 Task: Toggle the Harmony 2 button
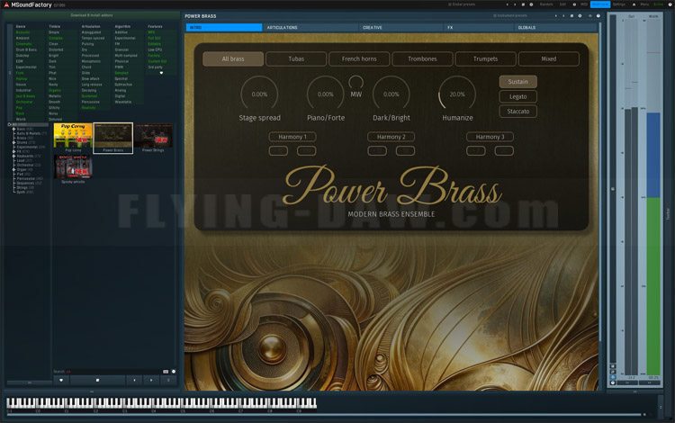click(391, 137)
